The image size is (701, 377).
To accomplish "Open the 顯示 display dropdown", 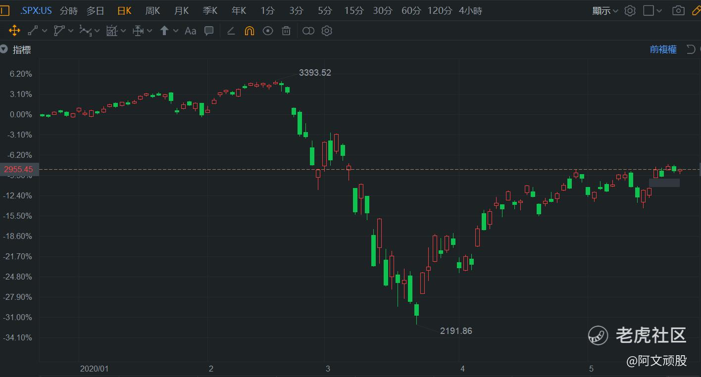I will pos(605,10).
